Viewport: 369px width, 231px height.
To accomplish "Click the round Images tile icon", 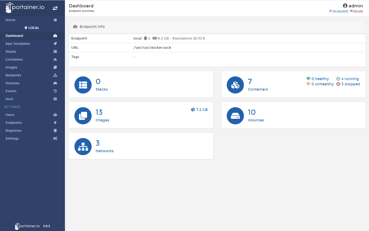I will [x=83, y=116].
